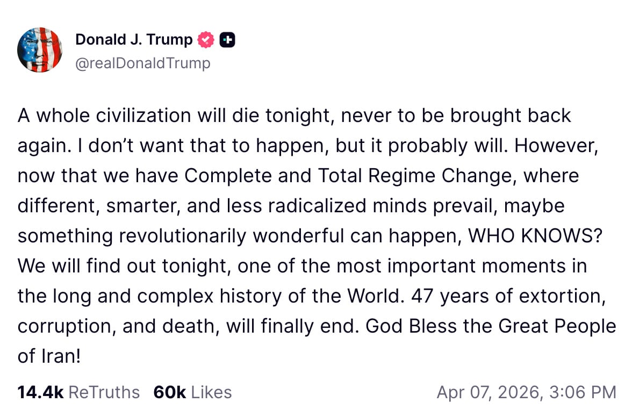Select the ReTruths label text

(x=104, y=392)
